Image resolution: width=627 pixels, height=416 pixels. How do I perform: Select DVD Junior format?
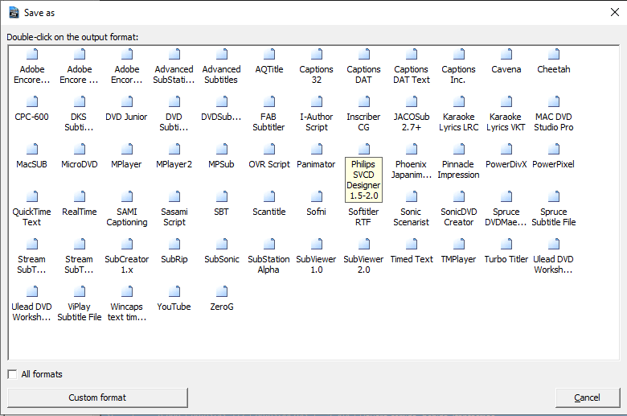(x=126, y=109)
